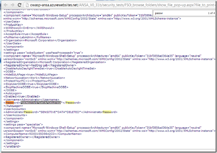
Task: Click the WillShowUI OnError line
Action: tap(29, 28)
